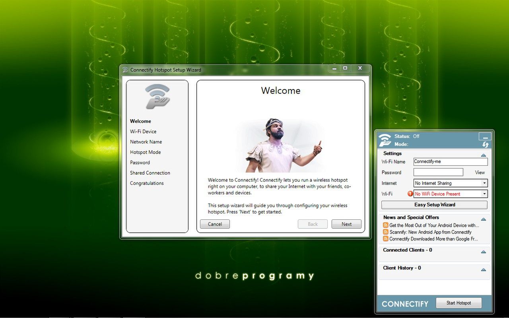509x318 pixels.
Task: Select Password step in wizard sidebar
Action: tap(140, 163)
